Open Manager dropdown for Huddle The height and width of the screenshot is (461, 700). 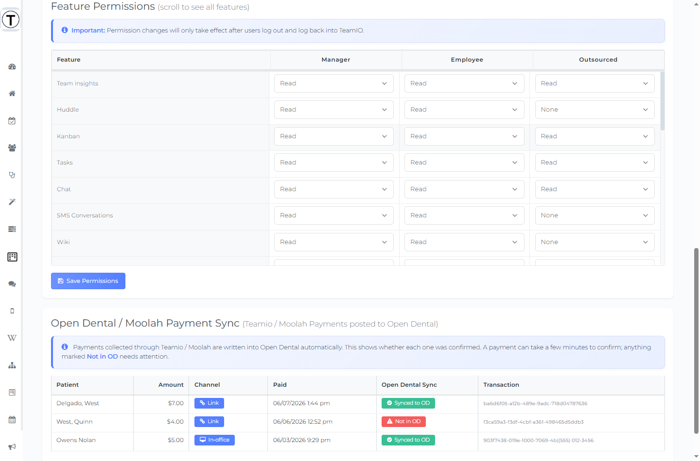tap(334, 110)
